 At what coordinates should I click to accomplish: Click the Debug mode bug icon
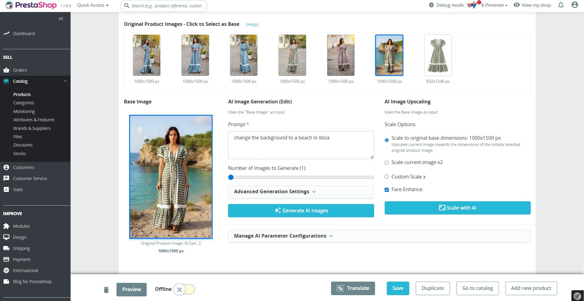(431, 5)
